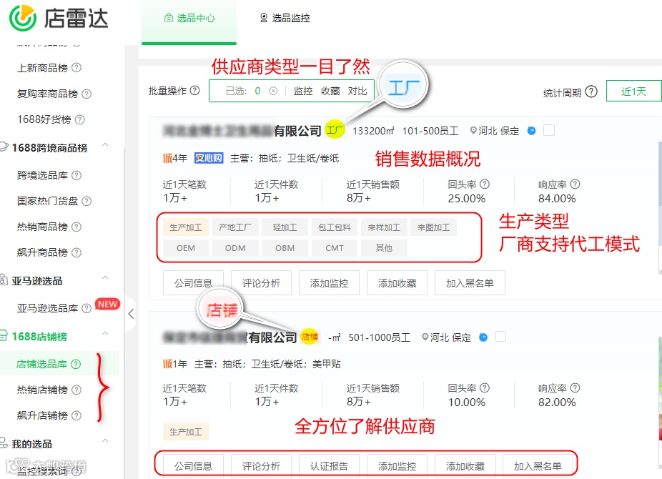Collapse the sidebar with the left arrow handle
The height and width of the screenshot is (479, 662).
[131, 314]
